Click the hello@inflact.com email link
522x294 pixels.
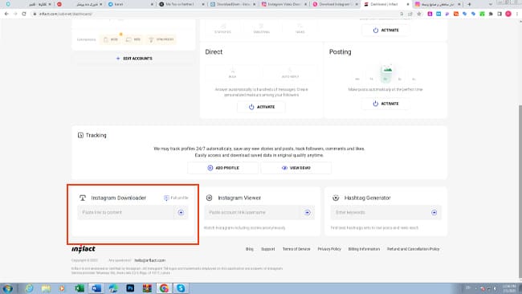click(x=150, y=260)
